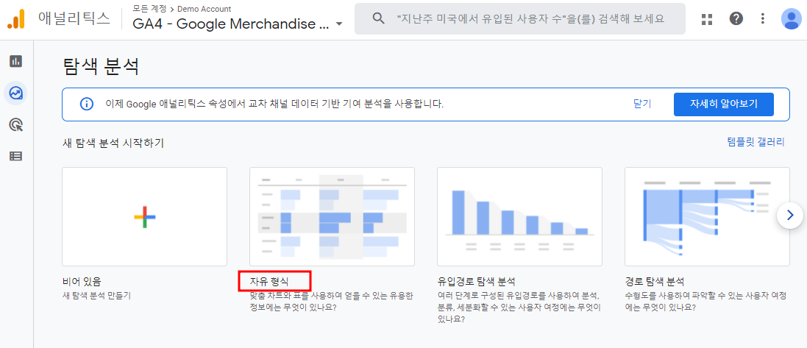The width and height of the screenshot is (807, 348).
Task: Click the 새 탐색 분석 시작하기 heading
Action: [113, 143]
